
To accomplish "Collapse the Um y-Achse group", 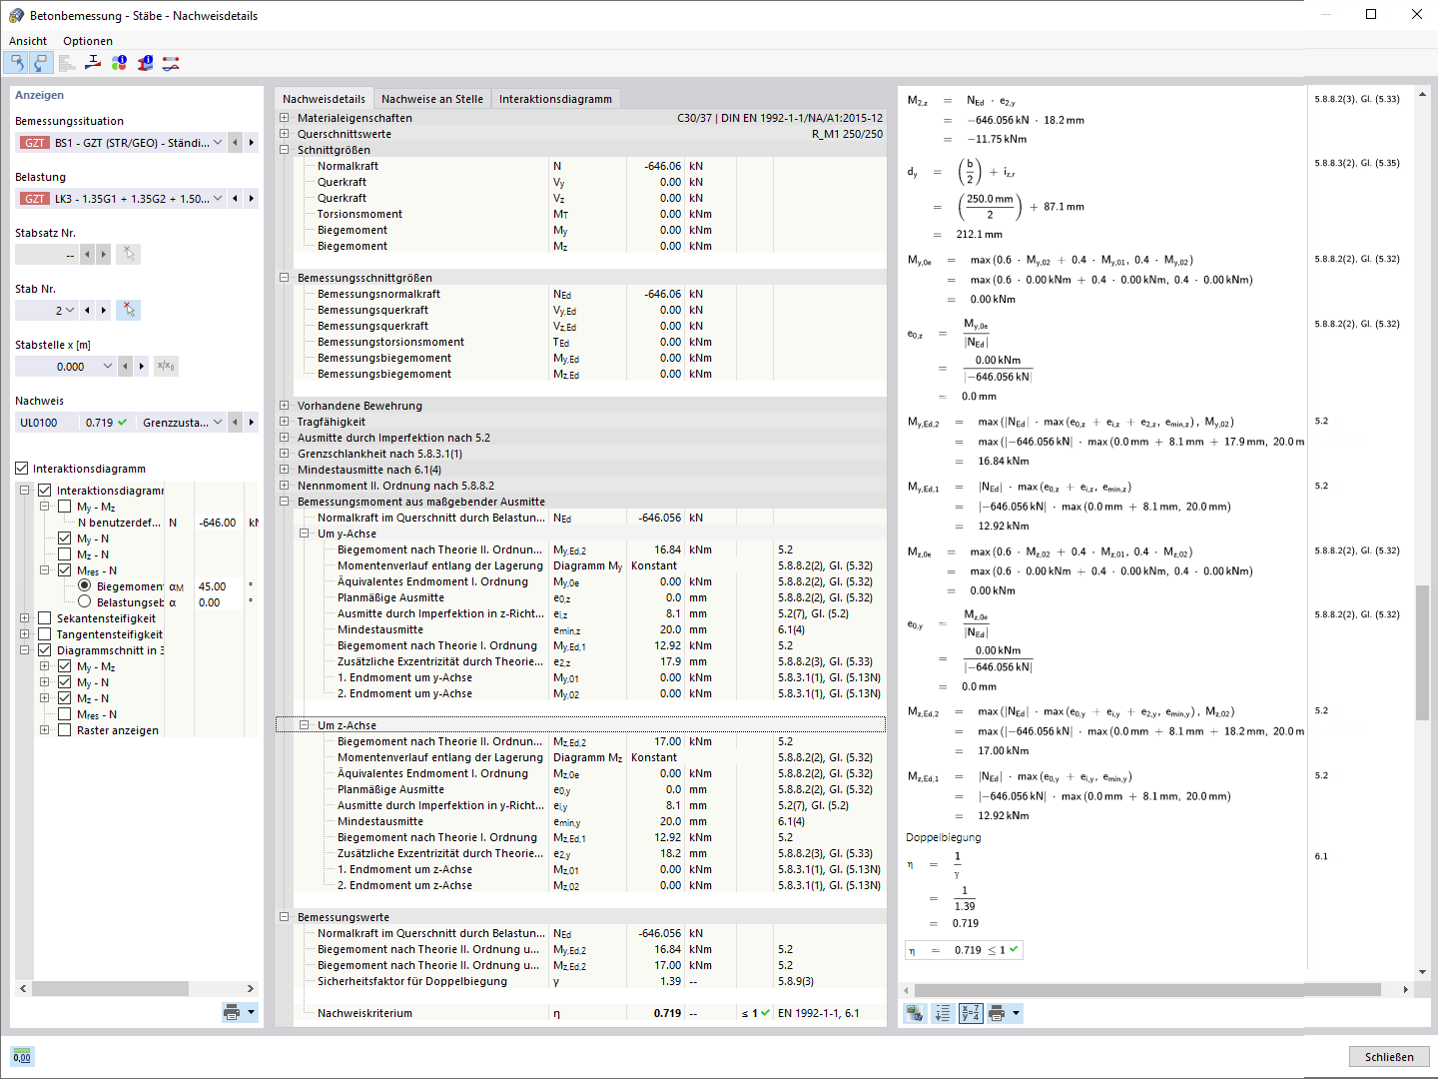I will tap(304, 534).
